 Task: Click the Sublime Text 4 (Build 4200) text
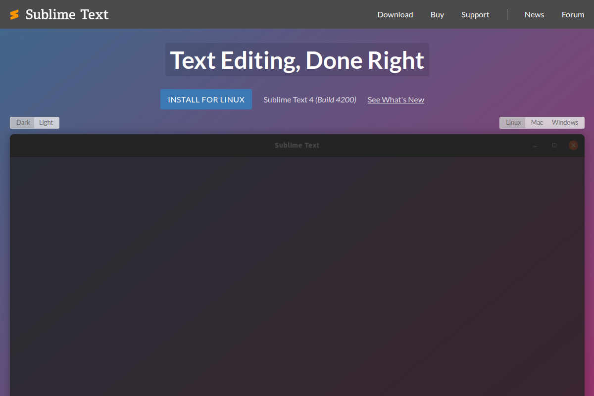tap(310, 99)
